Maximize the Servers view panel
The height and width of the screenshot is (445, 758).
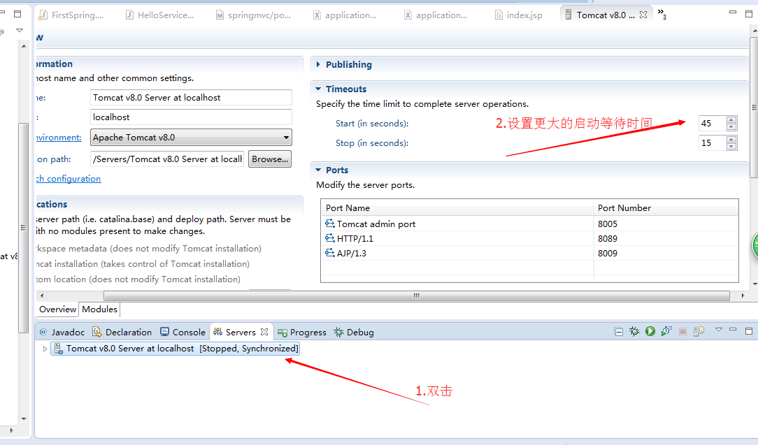pos(749,331)
